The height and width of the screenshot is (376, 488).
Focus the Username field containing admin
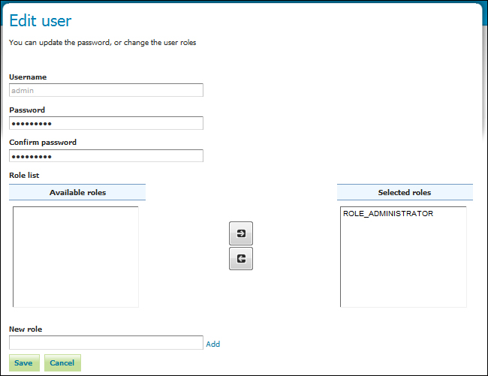point(106,90)
